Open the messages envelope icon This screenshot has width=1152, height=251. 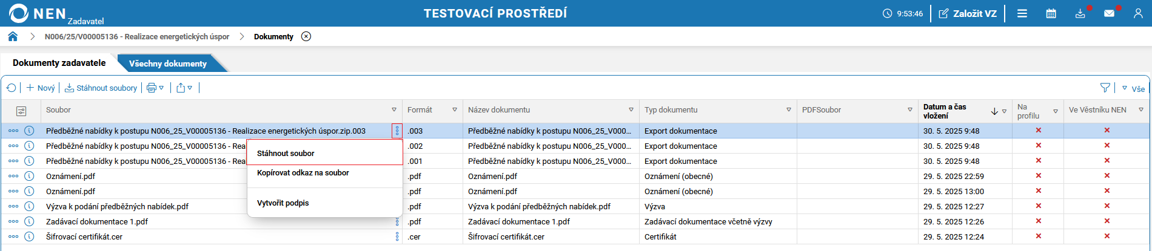click(1109, 13)
